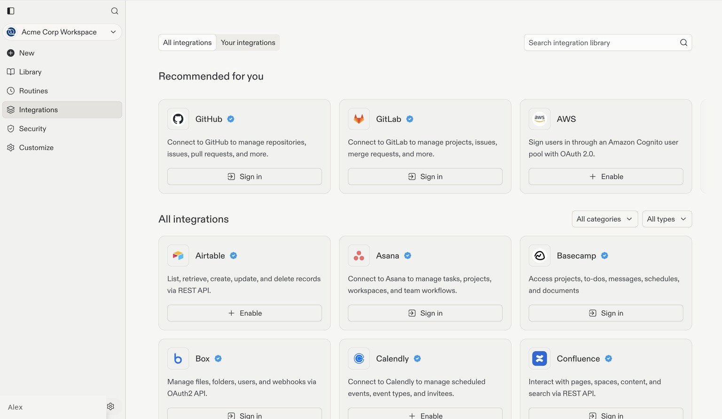Sign in to Asana
This screenshot has height=419, width=722.
tap(425, 313)
